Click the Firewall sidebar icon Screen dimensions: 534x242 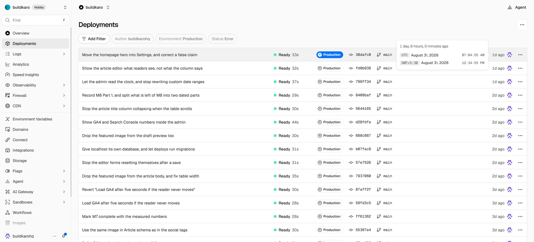[8, 96]
